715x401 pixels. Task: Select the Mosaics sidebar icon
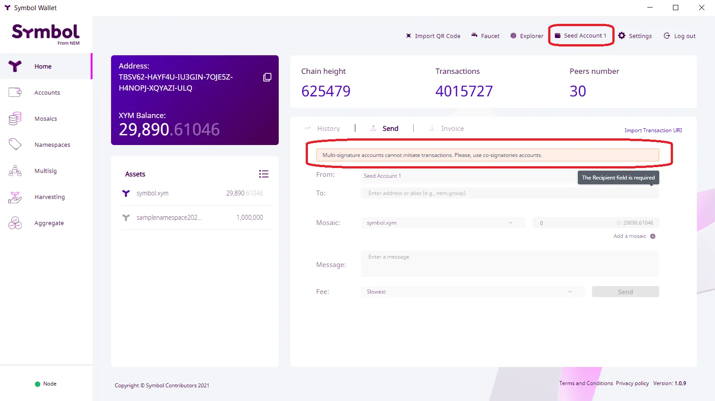(x=15, y=118)
